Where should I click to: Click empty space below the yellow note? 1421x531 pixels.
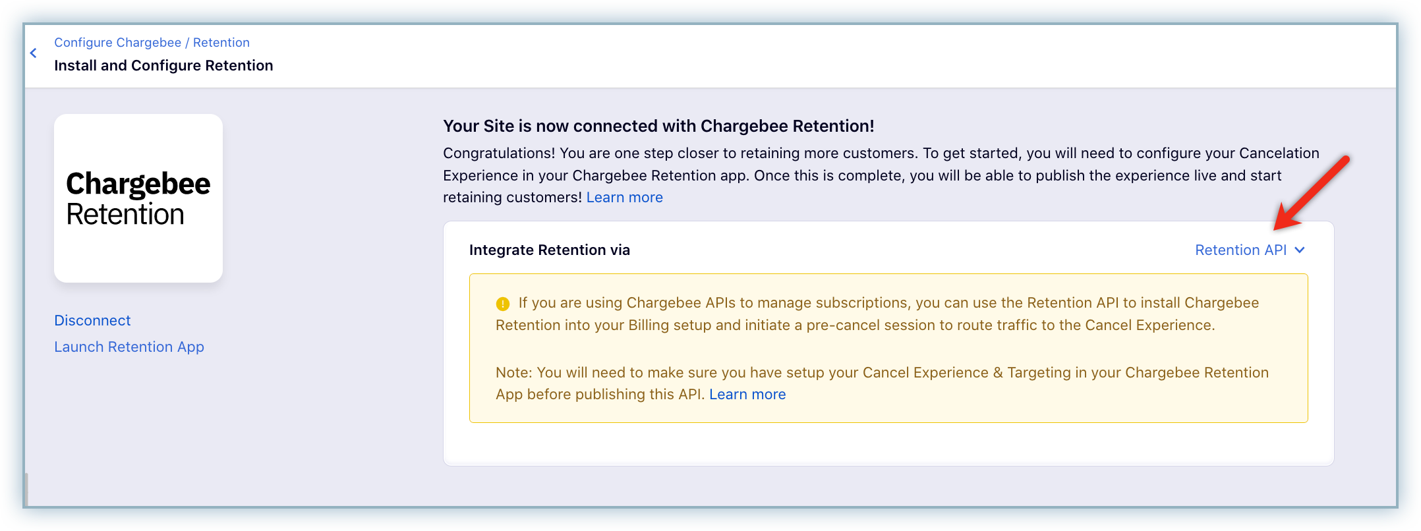pos(888,444)
